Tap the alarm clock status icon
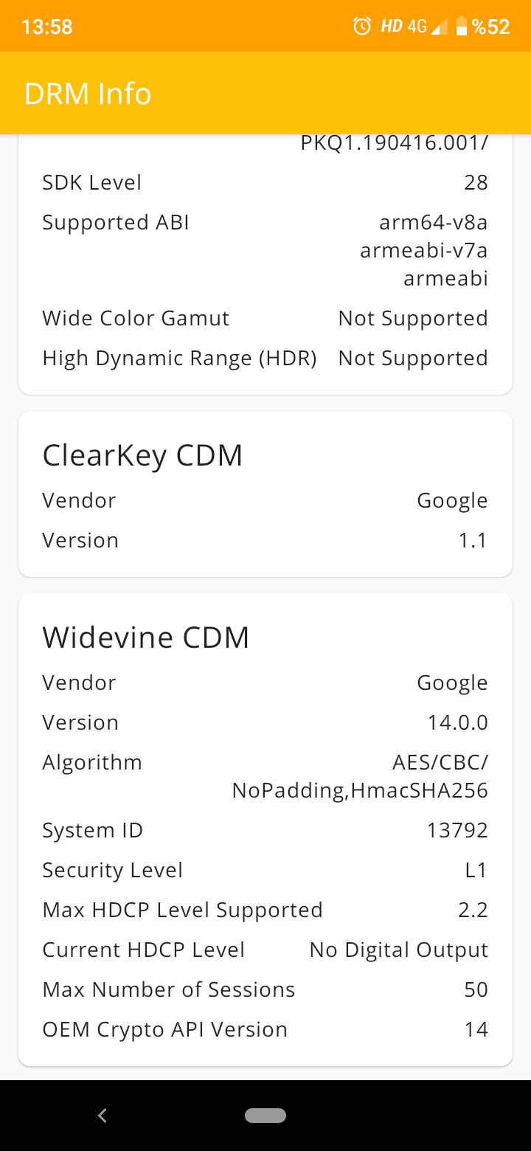This screenshot has width=531, height=1151. pyautogui.click(x=362, y=27)
